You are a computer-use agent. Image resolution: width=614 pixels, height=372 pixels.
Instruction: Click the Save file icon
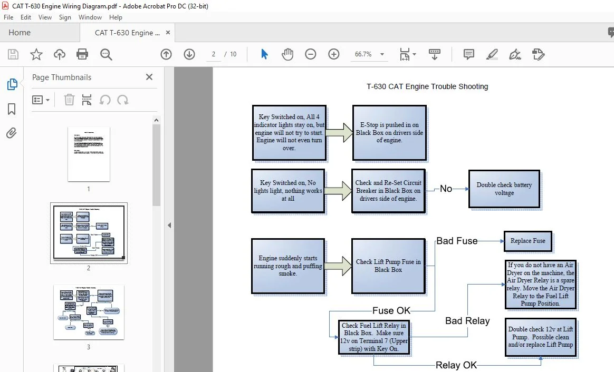click(13, 54)
